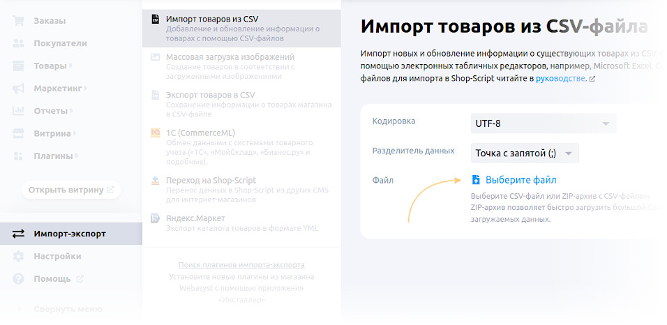667x325 pixels.
Task: Click the Витрина storefront icon
Action: tap(18, 134)
